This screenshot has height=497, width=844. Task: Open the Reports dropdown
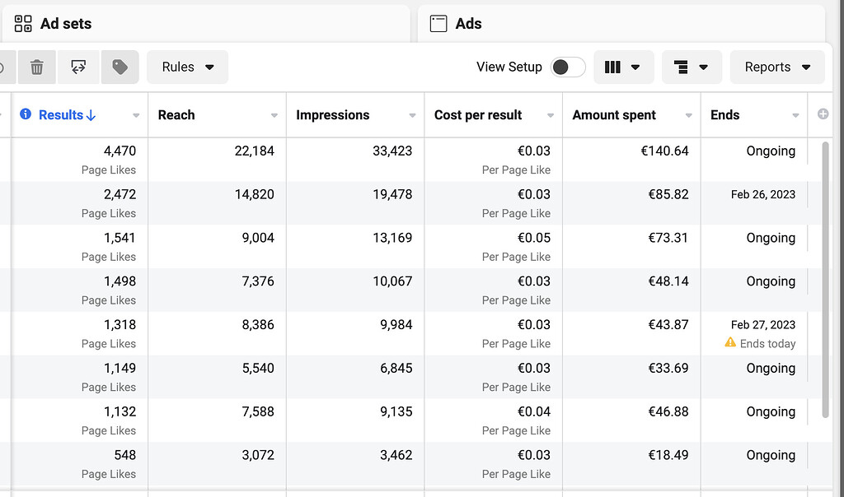pyautogui.click(x=777, y=67)
